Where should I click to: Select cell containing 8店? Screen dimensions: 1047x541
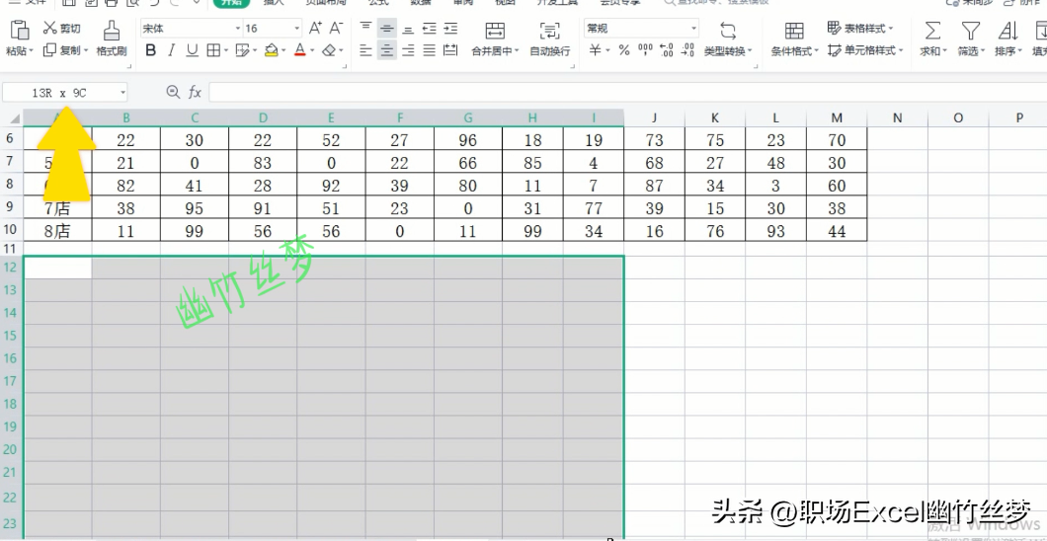tap(57, 231)
